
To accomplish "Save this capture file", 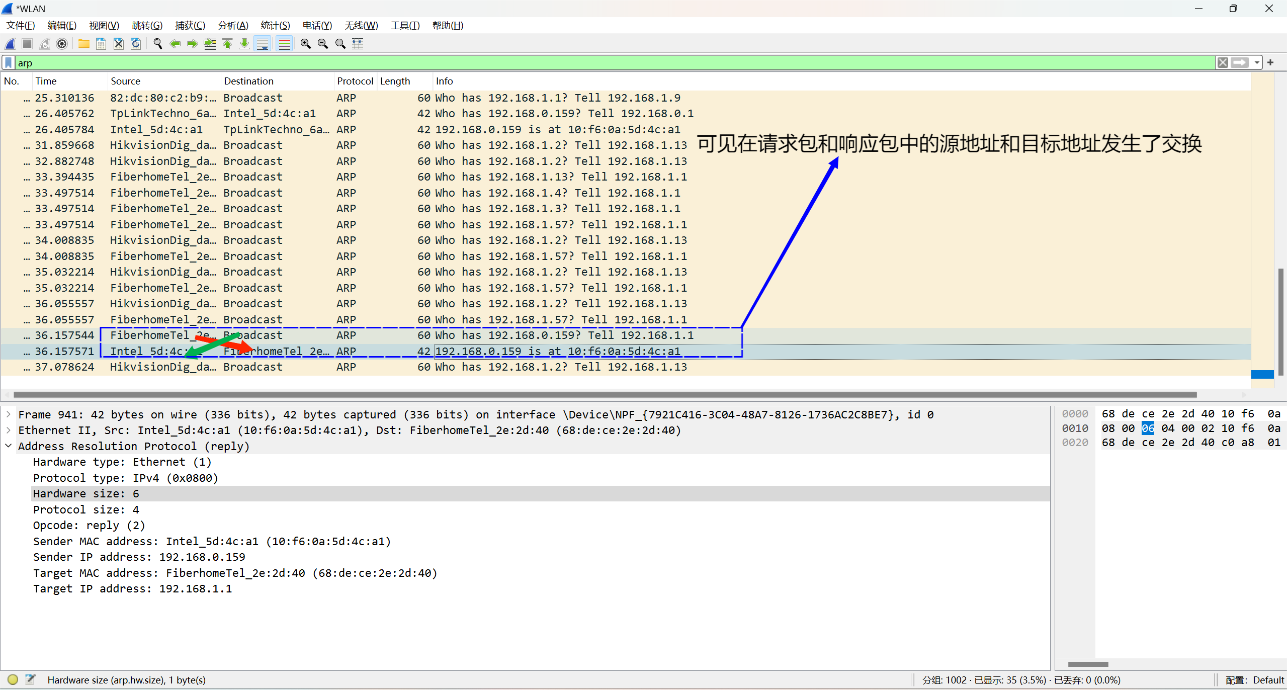I will click(101, 44).
